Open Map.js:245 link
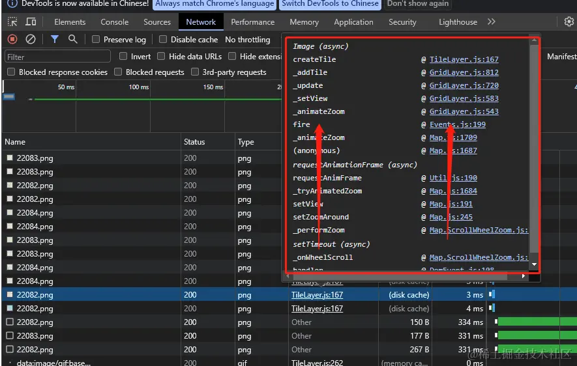Viewport: 577px width, 366px height. [451, 217]
